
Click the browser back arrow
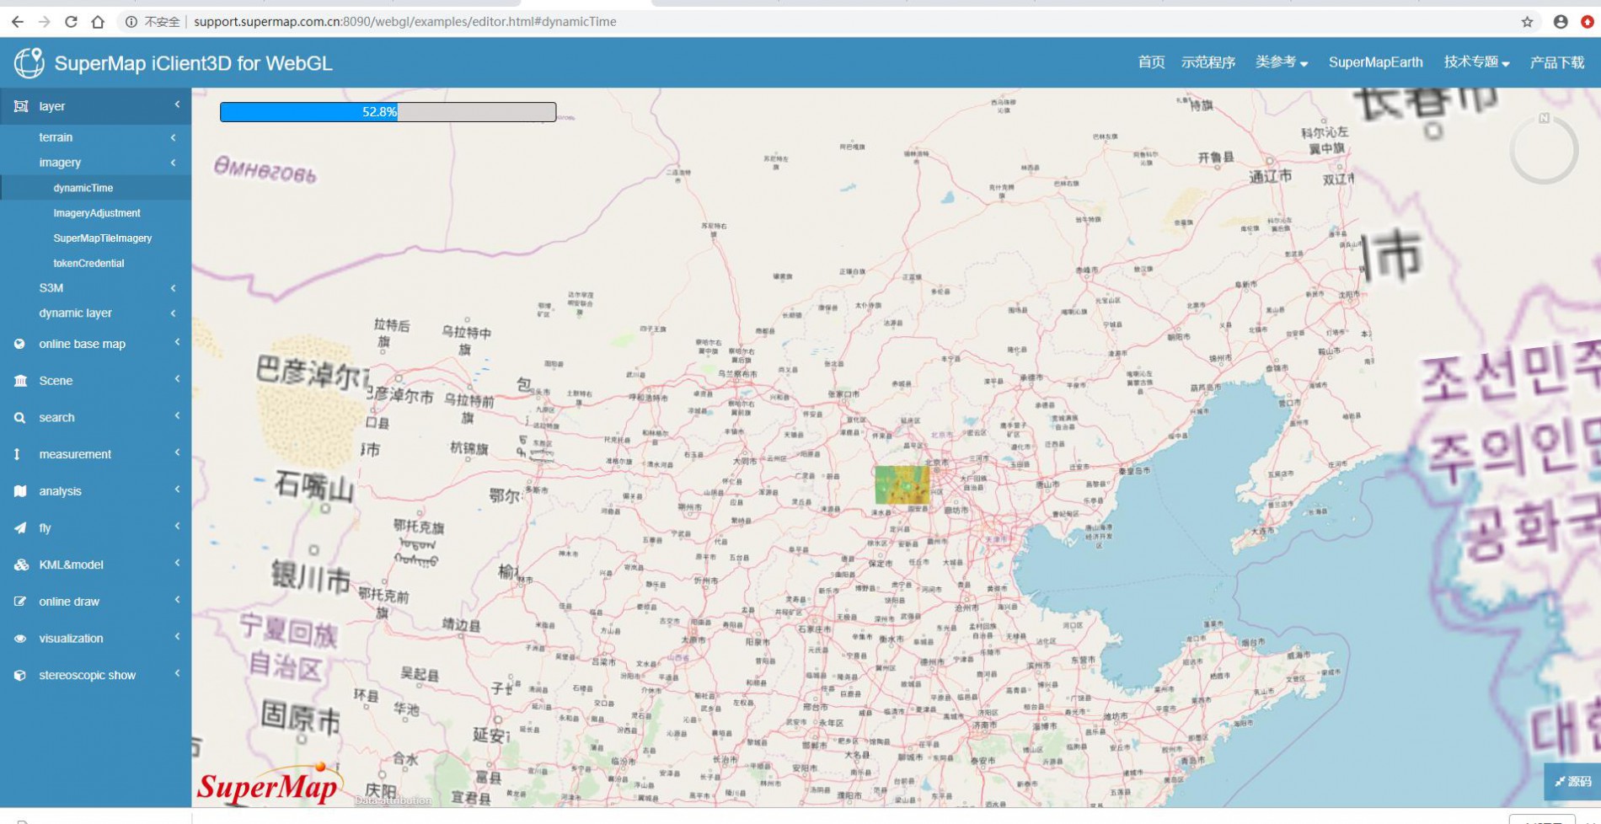tap(18, 22)
